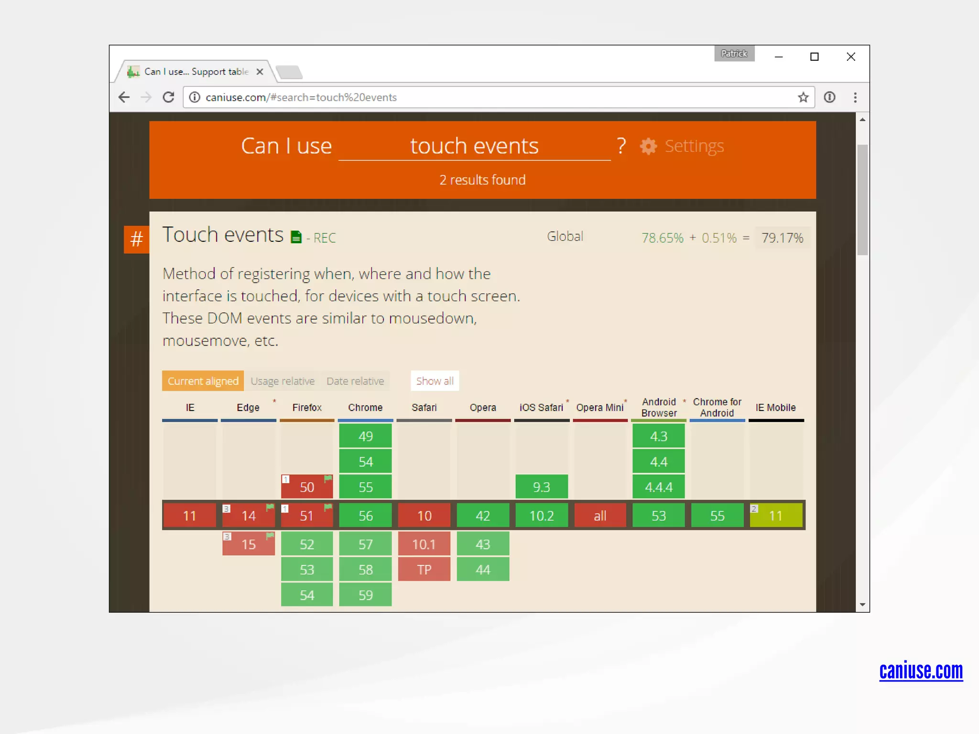979x734 pixels.
Task: Click the page scrollbar thumb
Action: (x=862, y=200)
